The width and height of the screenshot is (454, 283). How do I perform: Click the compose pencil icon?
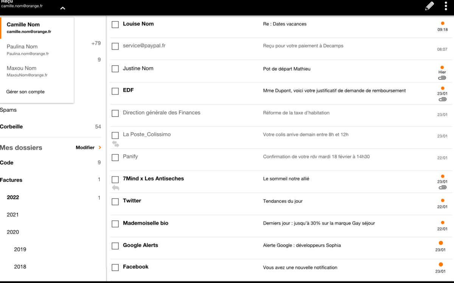click(x=429, y=6)
